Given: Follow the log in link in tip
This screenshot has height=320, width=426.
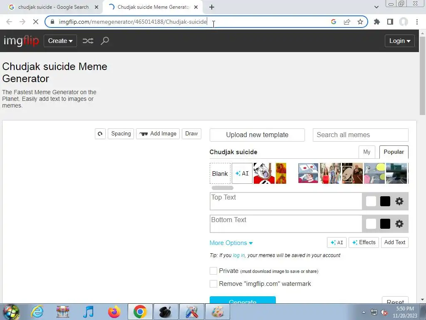Looking at the screenshot, I should (x=239, y=255).
